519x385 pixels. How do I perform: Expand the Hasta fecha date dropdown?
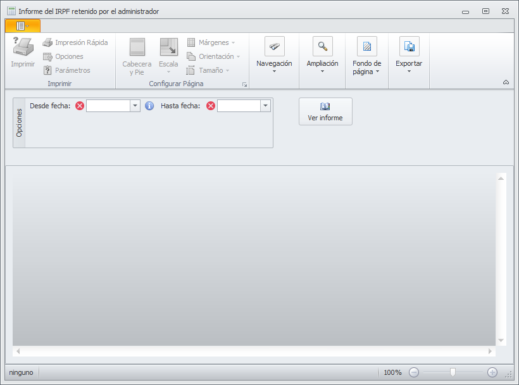coord(265,106)
